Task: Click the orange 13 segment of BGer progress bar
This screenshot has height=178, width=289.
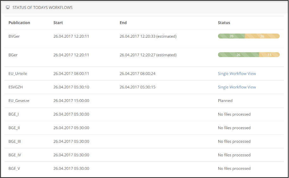Action: pos(269,55)
